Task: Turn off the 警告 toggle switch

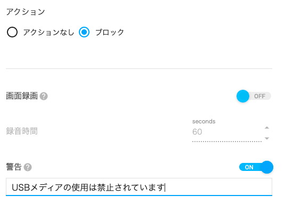Action: [x=256, y=167]
